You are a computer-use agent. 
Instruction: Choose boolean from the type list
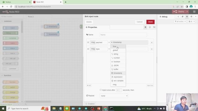pos(118,62)
